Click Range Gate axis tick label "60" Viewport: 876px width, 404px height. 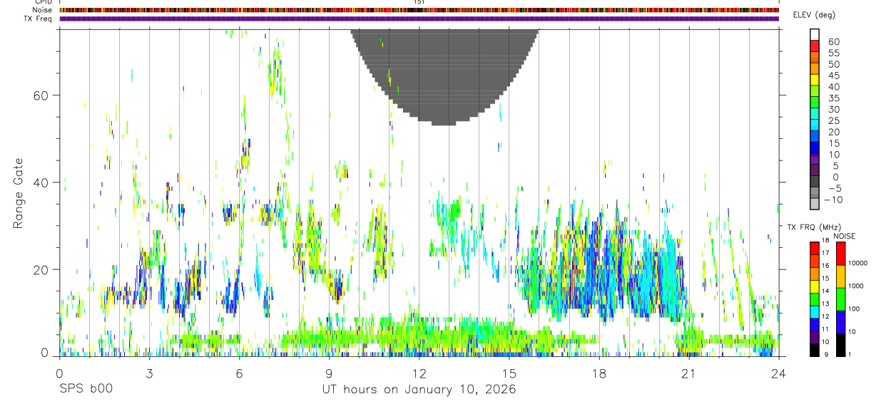point(40,95)
